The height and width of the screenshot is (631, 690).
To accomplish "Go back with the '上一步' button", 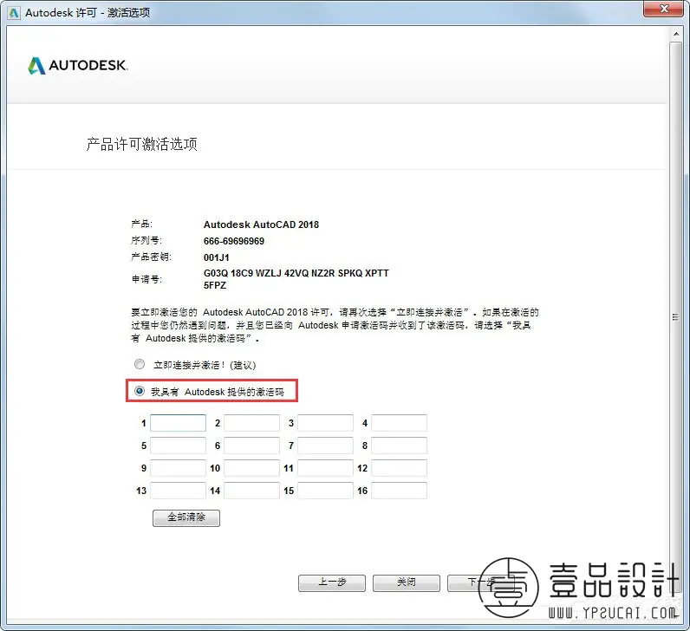I will (x=332, y=582).
